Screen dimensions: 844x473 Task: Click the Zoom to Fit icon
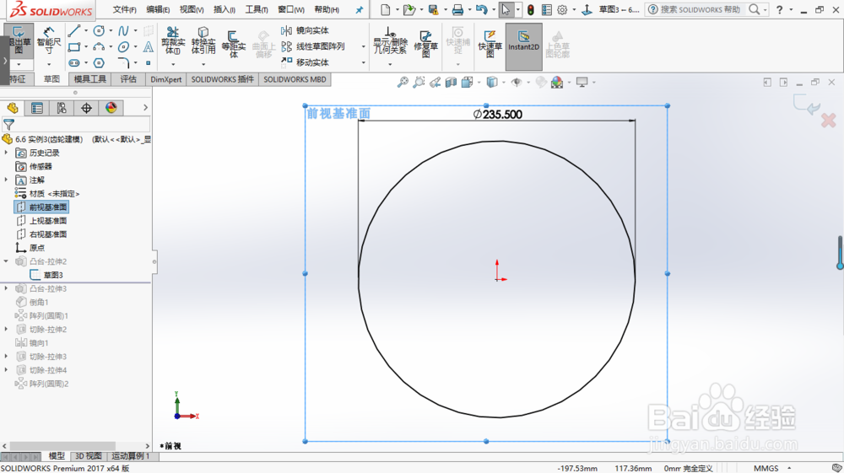click(403, 83)
